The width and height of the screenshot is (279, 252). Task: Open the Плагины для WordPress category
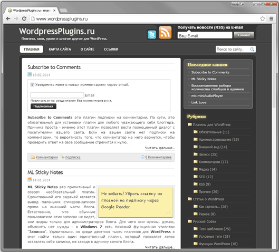pyautogui.click(x=211, y=124)
